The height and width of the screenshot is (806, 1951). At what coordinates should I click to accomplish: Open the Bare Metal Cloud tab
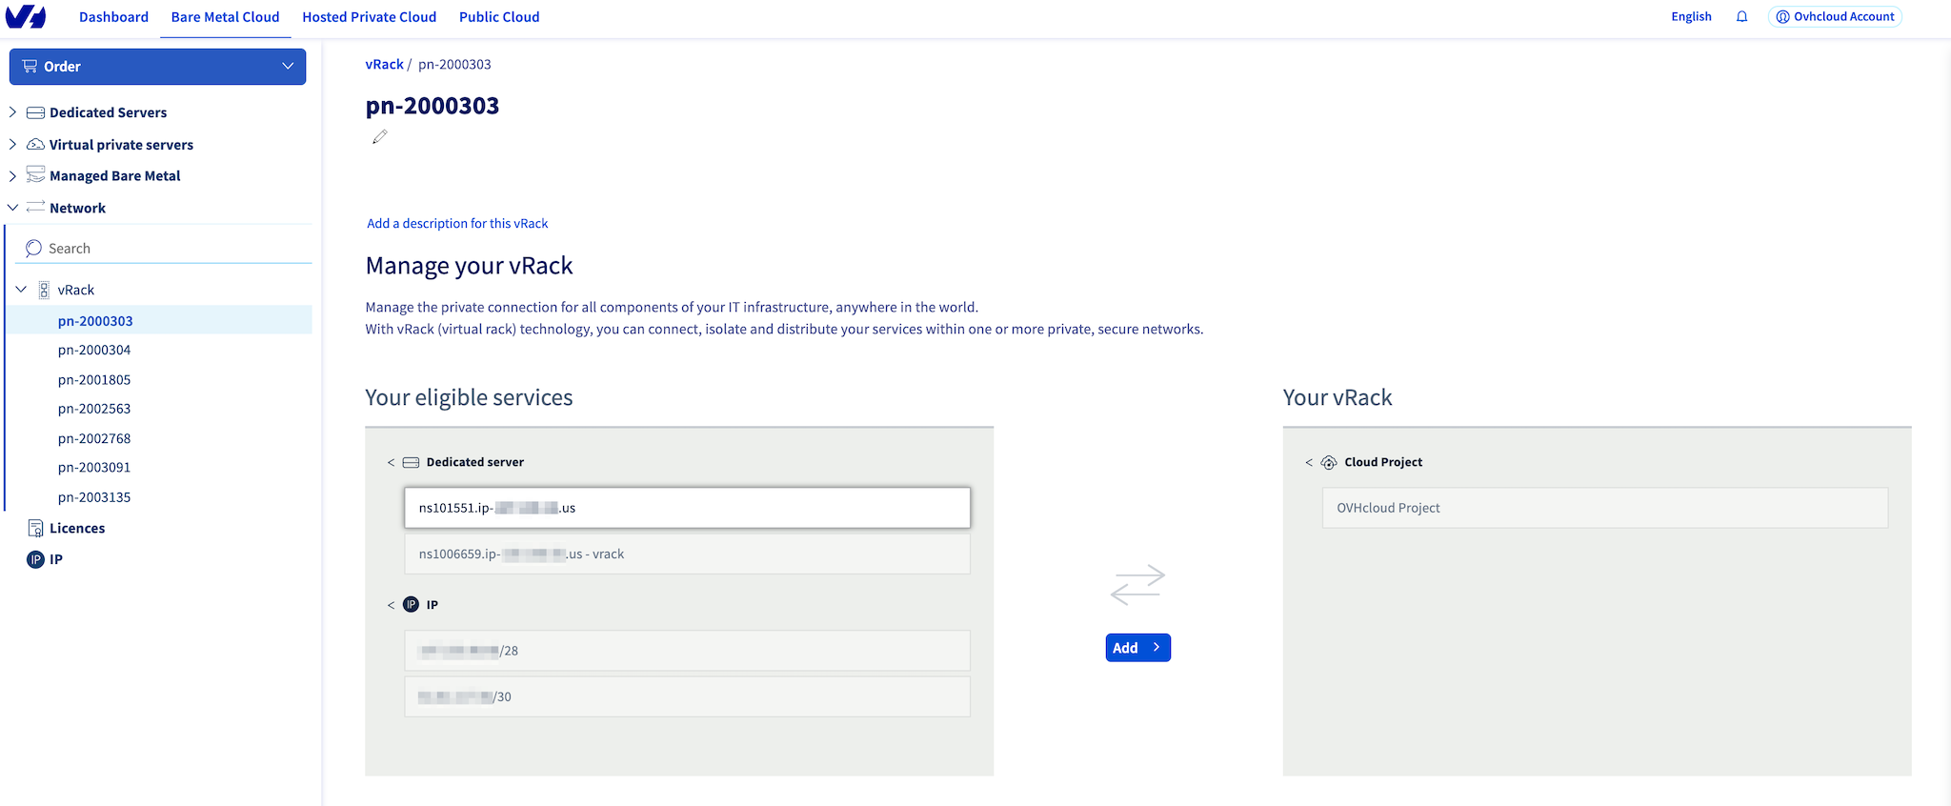[225, 17]
